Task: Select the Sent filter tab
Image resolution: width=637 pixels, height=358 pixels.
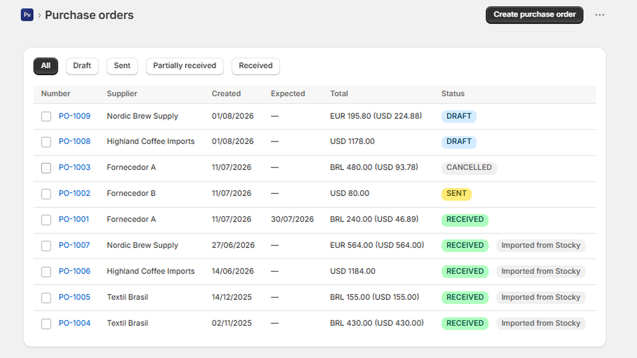Action: coord(122,66)
